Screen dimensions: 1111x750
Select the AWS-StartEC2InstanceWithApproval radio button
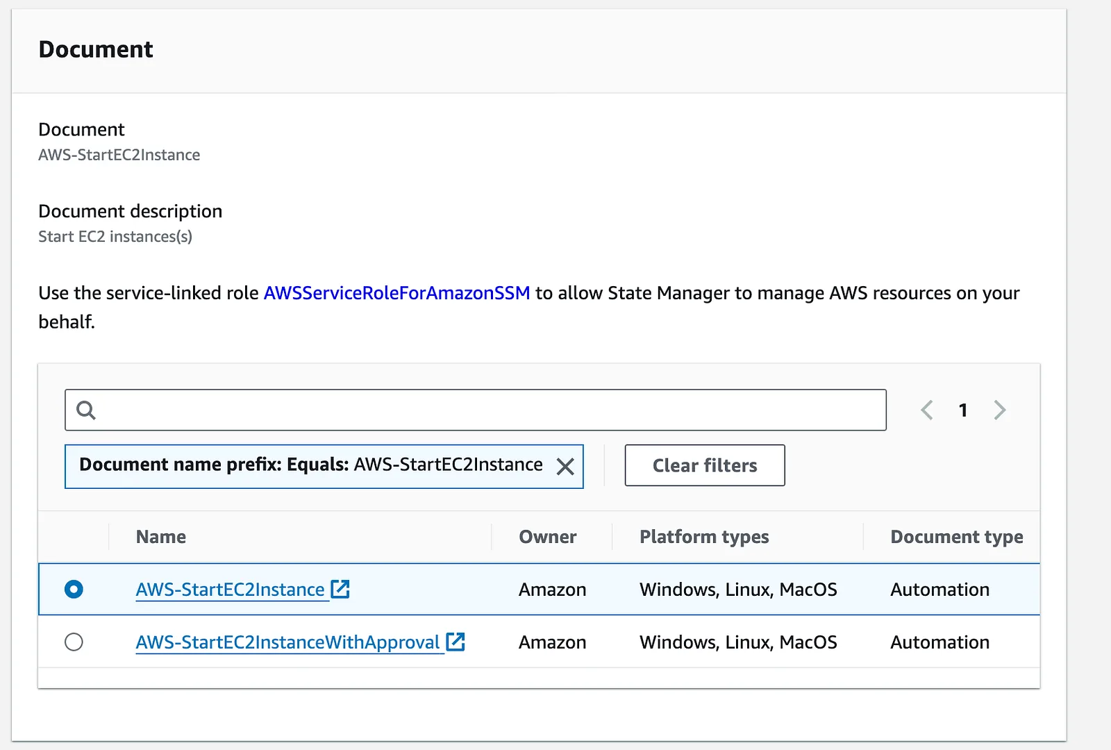pos(74,642)
